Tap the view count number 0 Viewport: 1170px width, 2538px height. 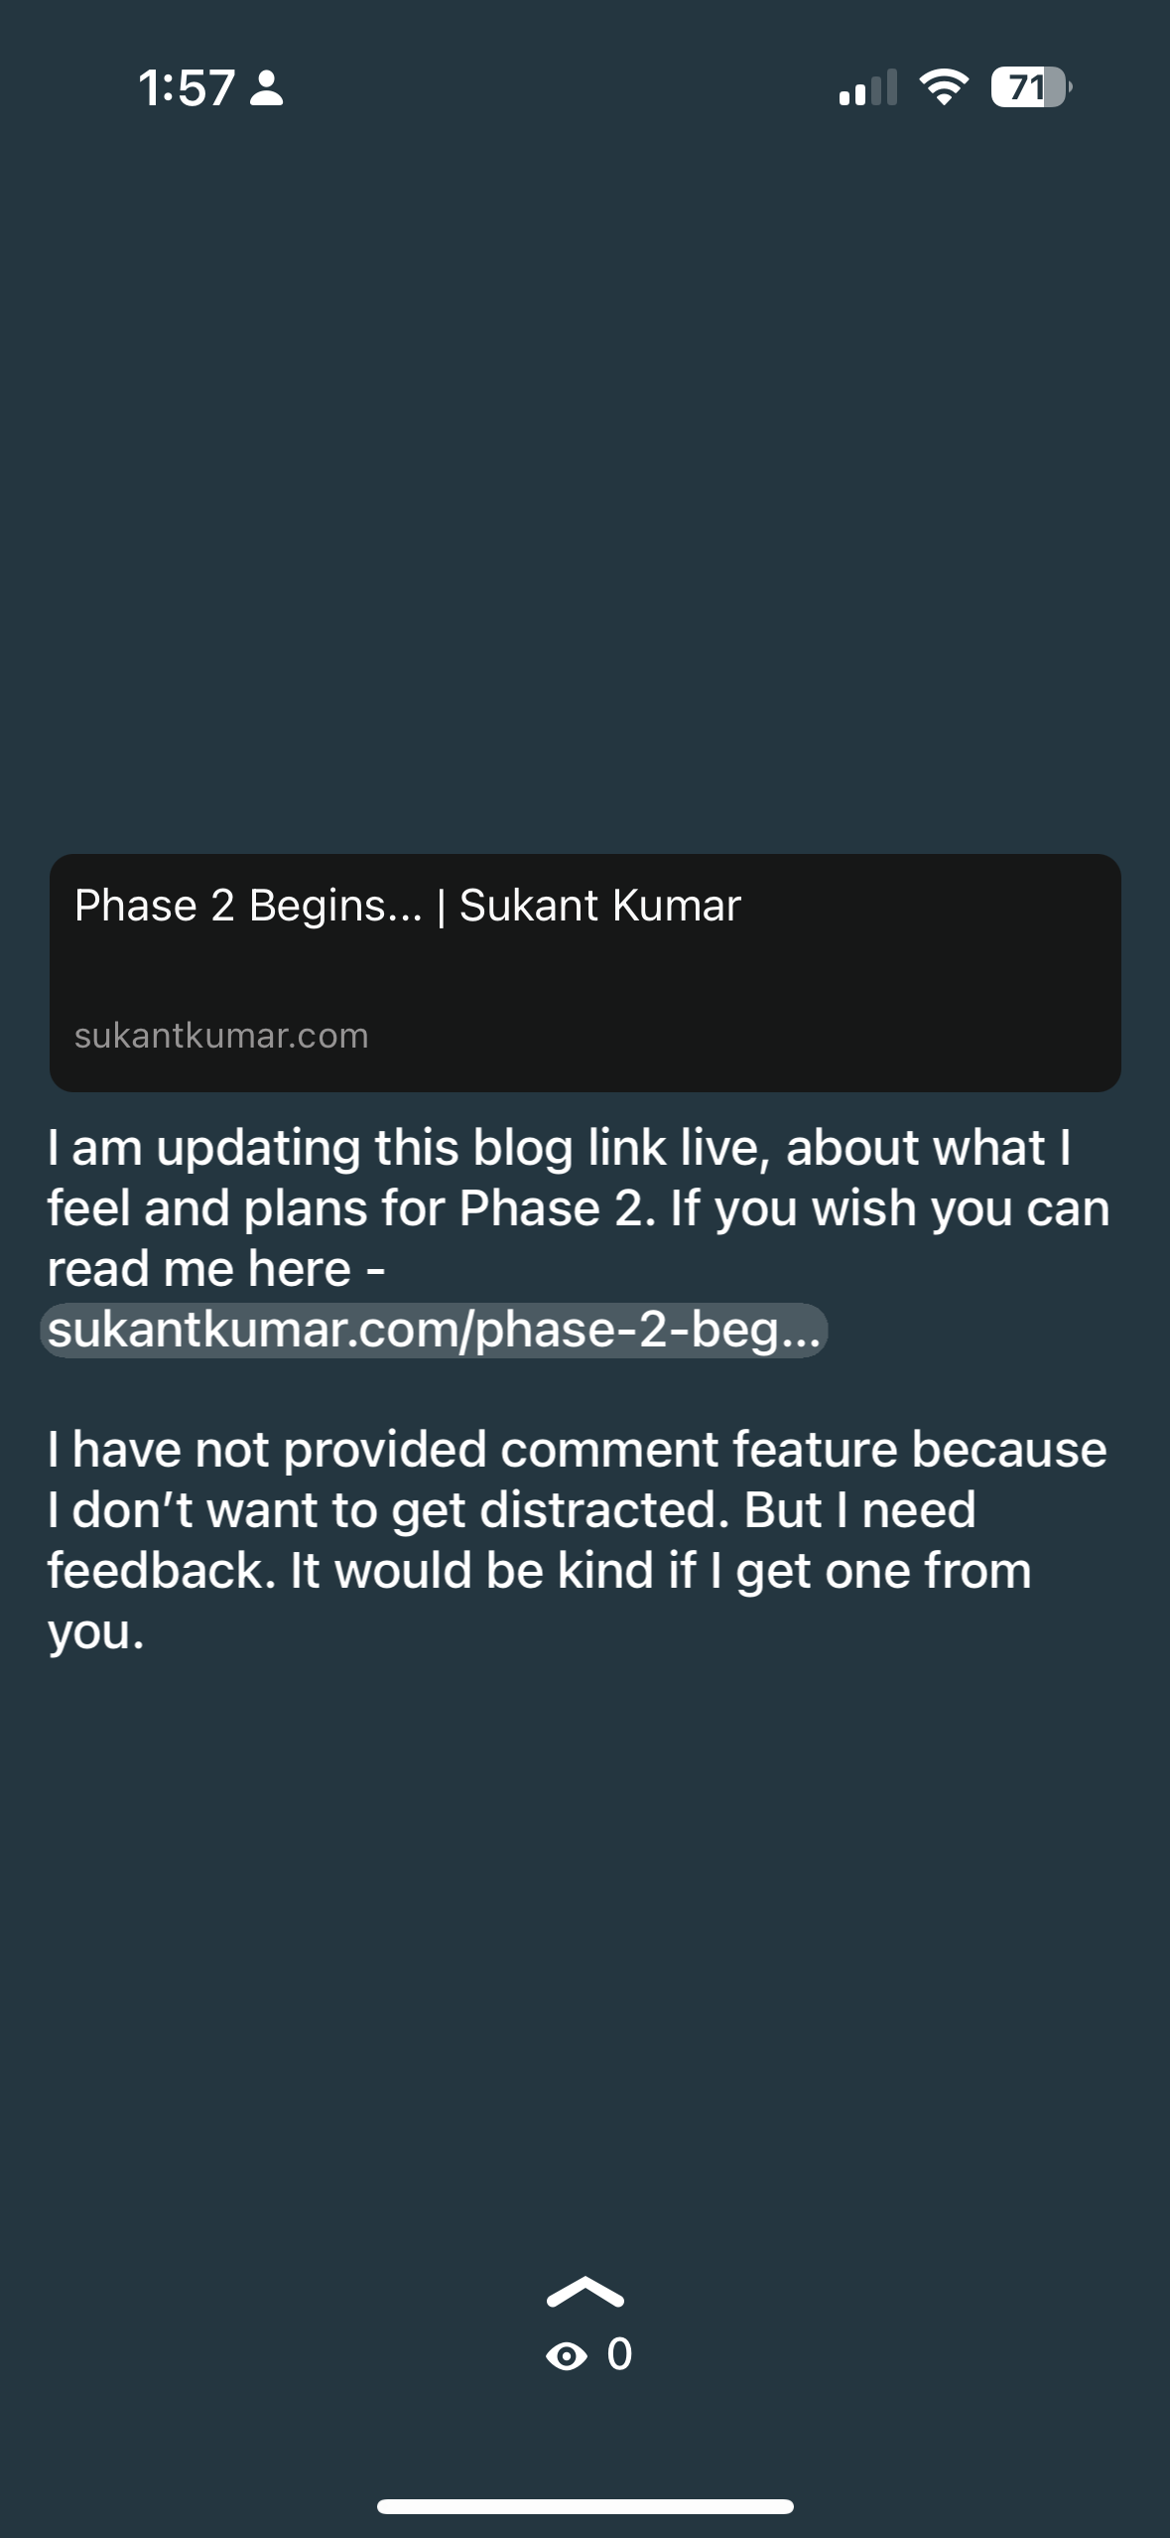pos(619,2354)
